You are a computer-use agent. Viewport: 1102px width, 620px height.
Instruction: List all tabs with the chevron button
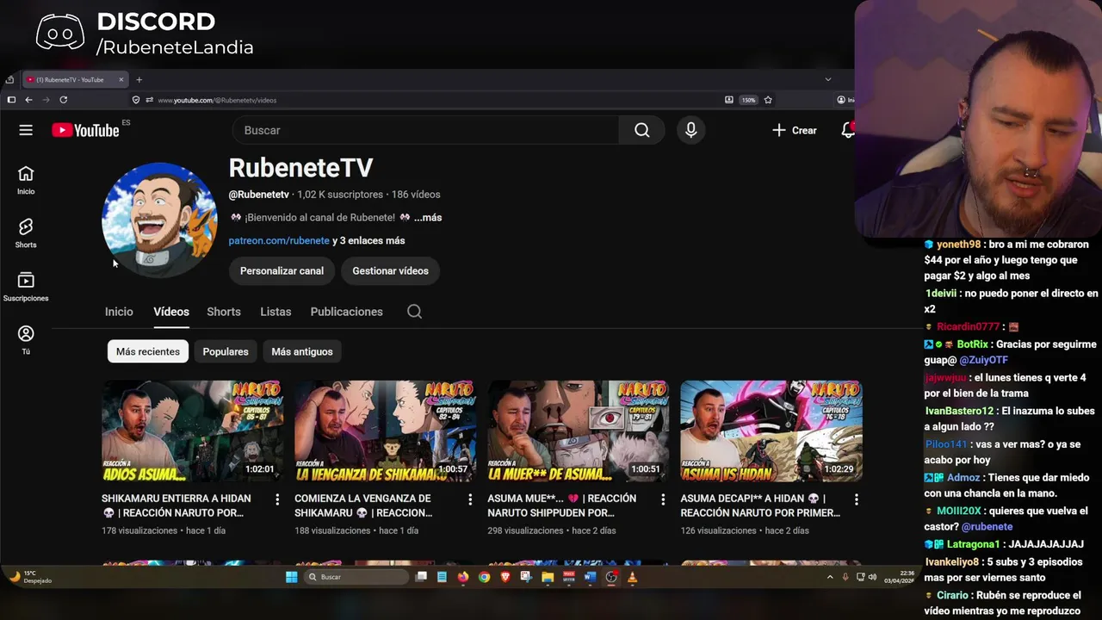point(828,79)
